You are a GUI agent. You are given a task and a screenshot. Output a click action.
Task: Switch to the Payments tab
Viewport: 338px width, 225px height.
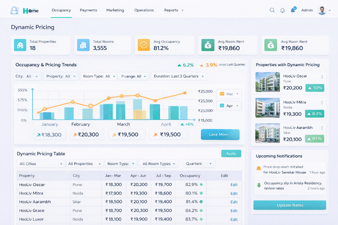tap(89, 10)
